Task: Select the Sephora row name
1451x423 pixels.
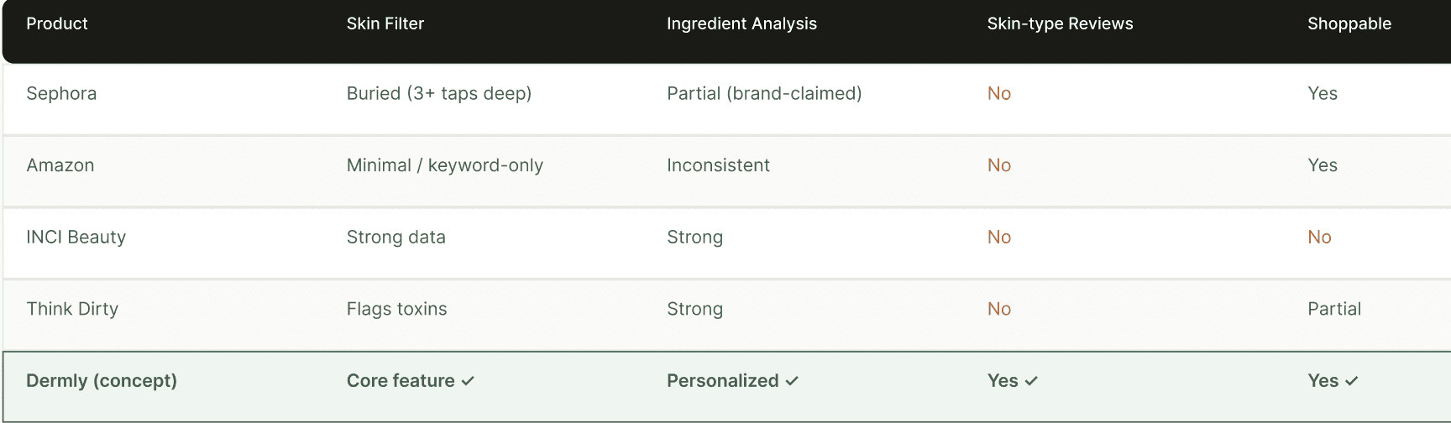Action: pyautogui.click(x=61, y=93)
